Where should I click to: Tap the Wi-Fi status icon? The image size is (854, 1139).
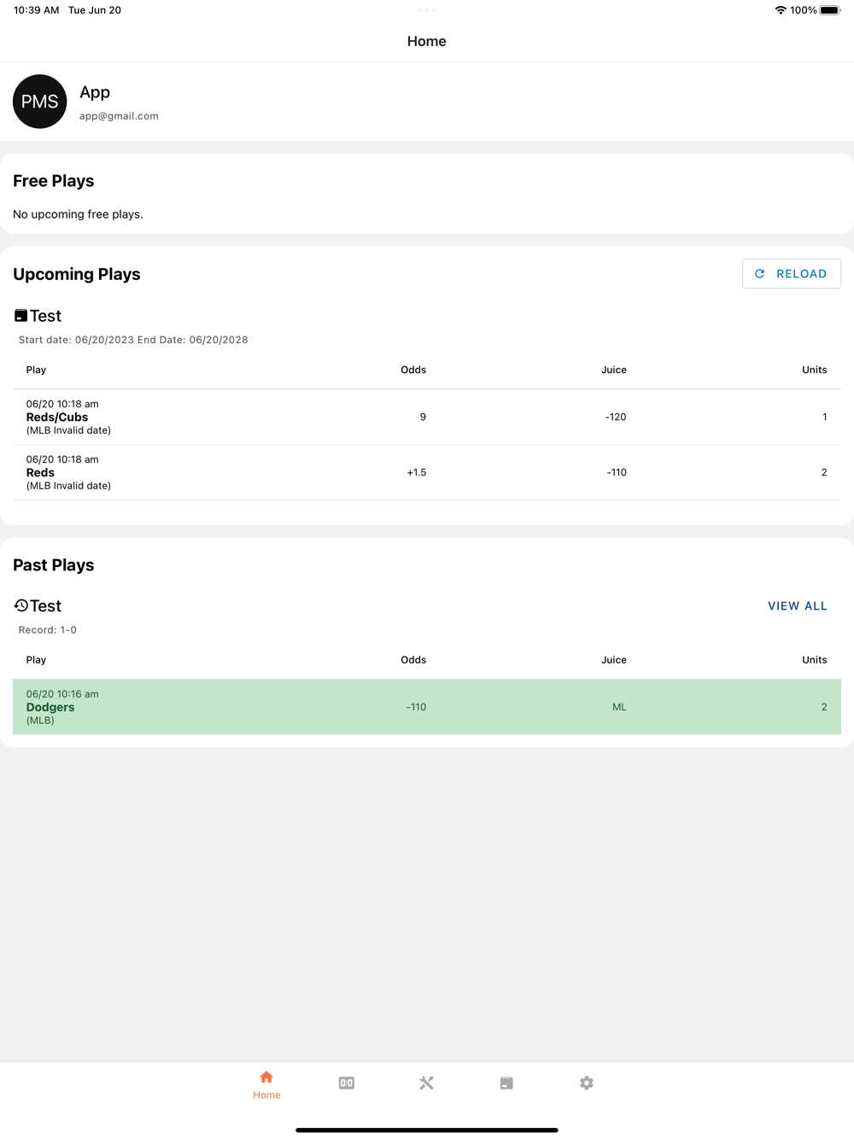(781, 10)
